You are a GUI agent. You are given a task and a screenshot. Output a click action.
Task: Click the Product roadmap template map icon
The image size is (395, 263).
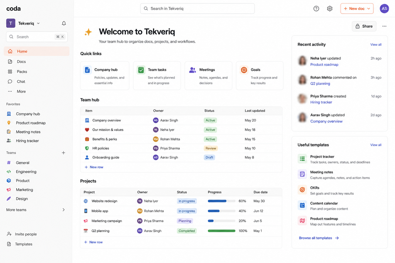(x=302, y=221)
